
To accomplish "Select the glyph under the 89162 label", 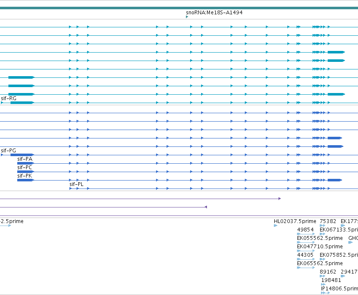I will point(322,276).
